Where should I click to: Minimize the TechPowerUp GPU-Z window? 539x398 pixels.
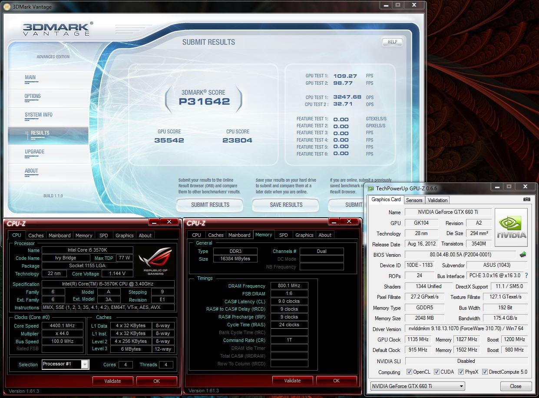(497, 187)
